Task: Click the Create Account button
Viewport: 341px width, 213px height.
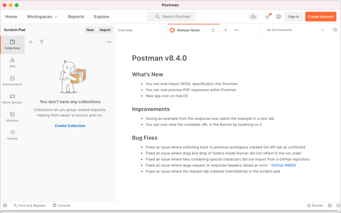Action: (x=320, y=17)
